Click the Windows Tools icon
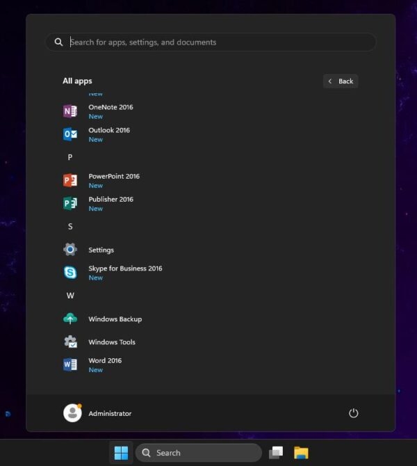This screenshot has width=417, height=466. click(x=70, y=342)
